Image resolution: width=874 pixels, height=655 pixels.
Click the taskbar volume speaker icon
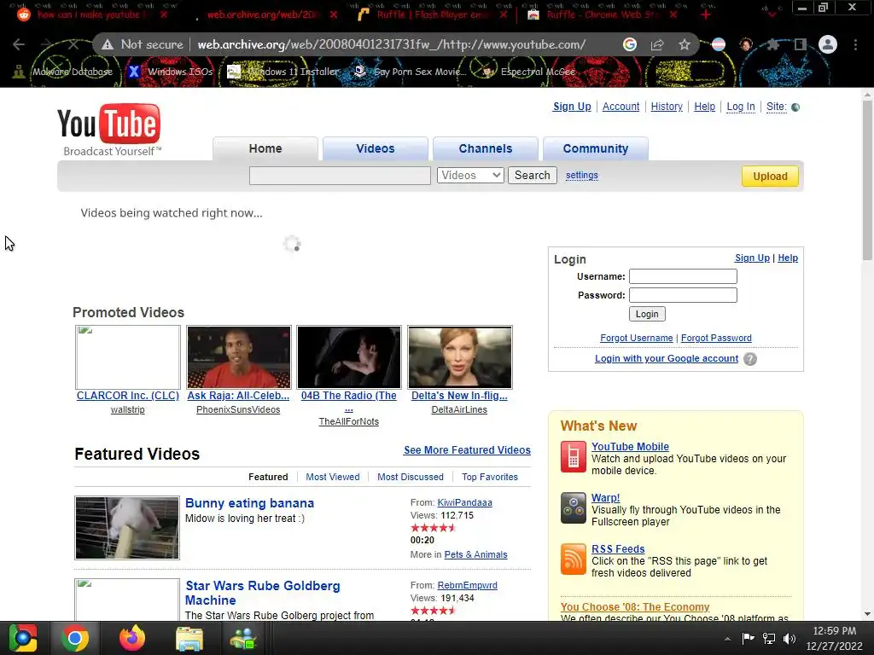click(790, 639)
